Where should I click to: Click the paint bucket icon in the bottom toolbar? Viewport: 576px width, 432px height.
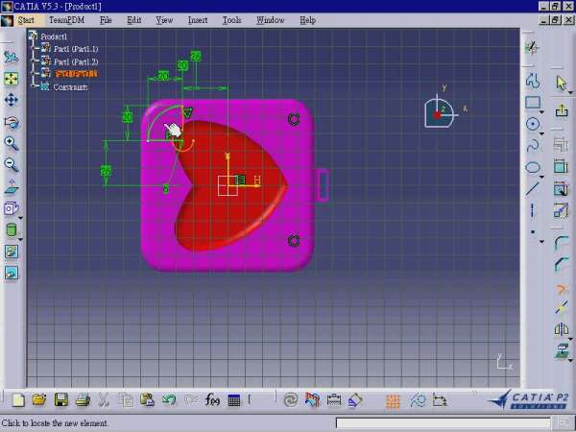coord(355,400)
